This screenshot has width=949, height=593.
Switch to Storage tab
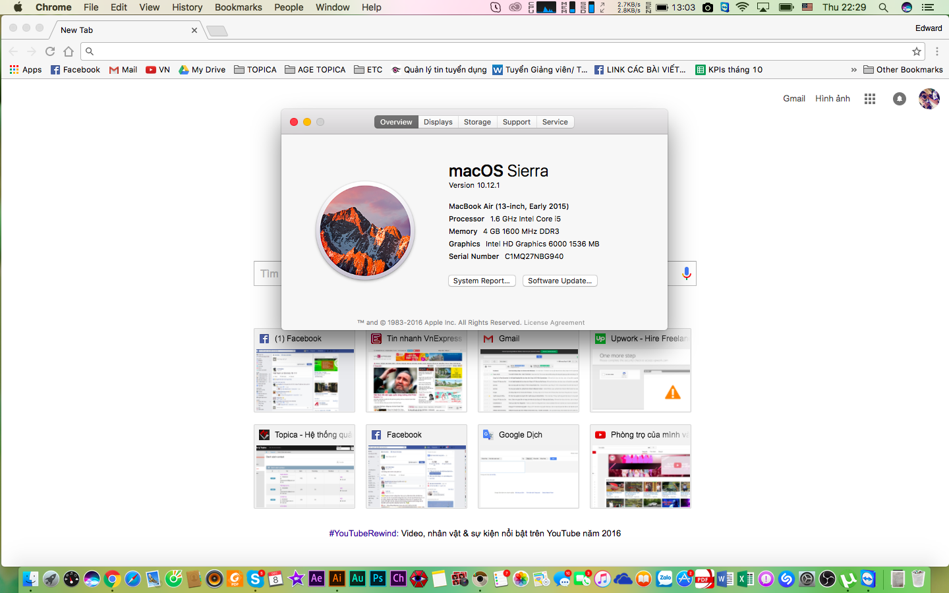pos(477,122)
